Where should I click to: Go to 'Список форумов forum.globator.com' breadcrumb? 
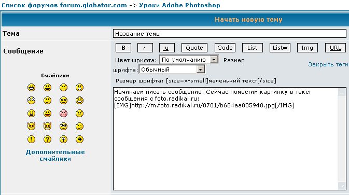click(64, 5)
